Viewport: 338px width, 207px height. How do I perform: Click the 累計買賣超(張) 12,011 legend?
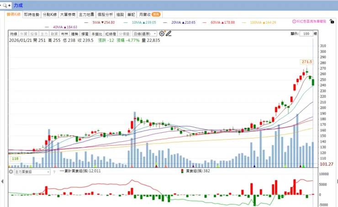click(x=80, y=171)
